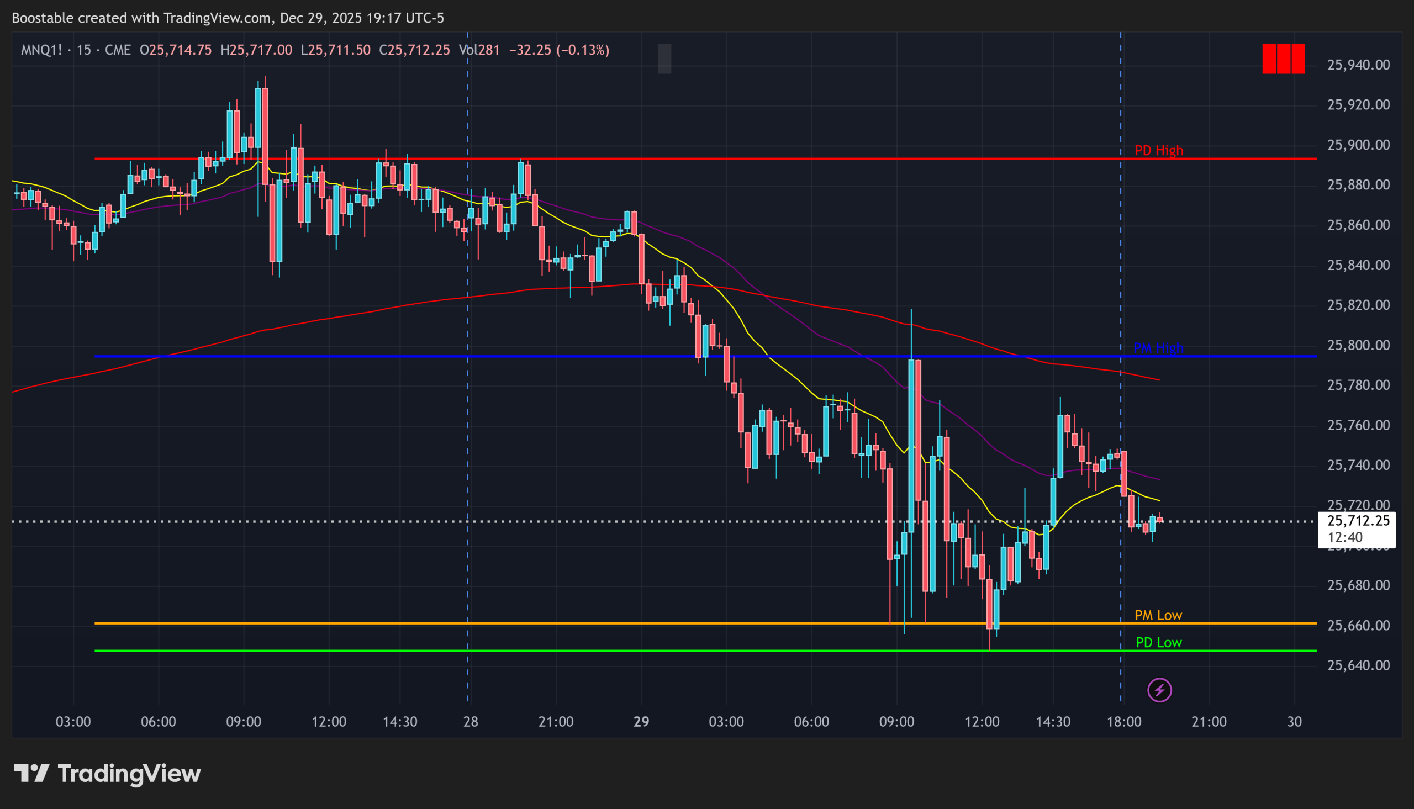
Task: Click the small gray rectangle near top center
Action: point(664,59)
